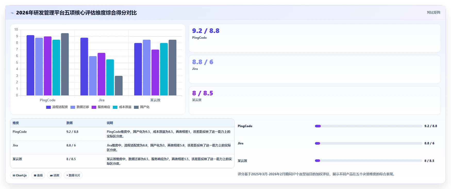
Task: Click the small icon before the title
Action: [x=12, y=13]
